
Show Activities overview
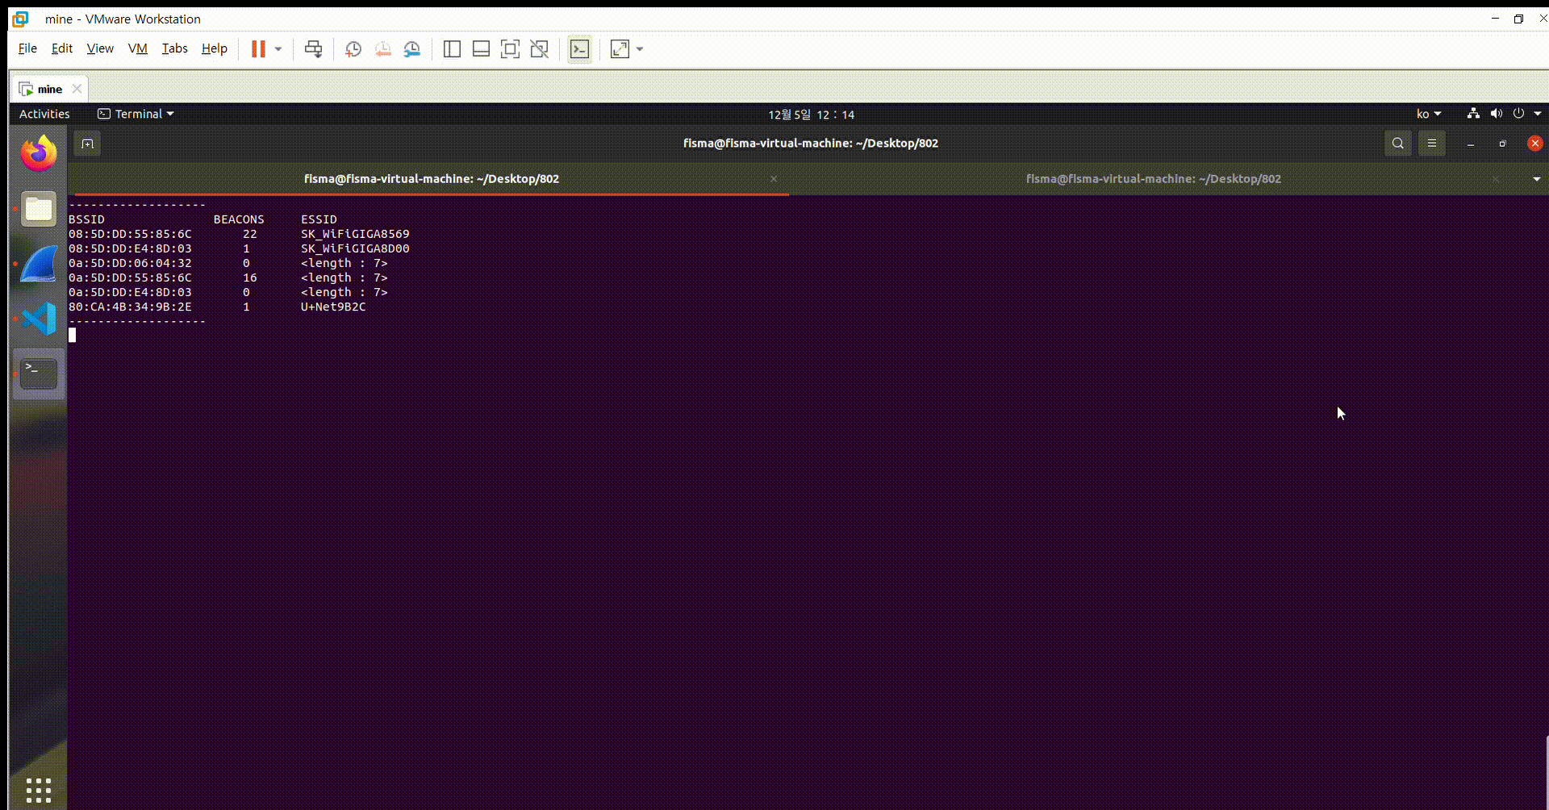pos(44,114)
